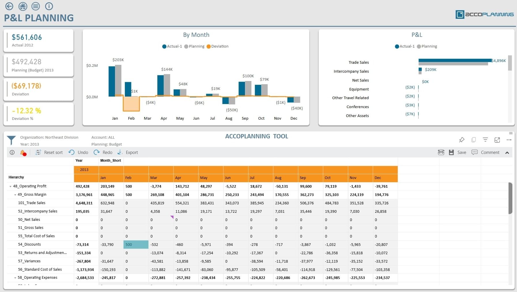Click the $561,606 Actual 2012 card
517x292 pixels.
[39, 41]
